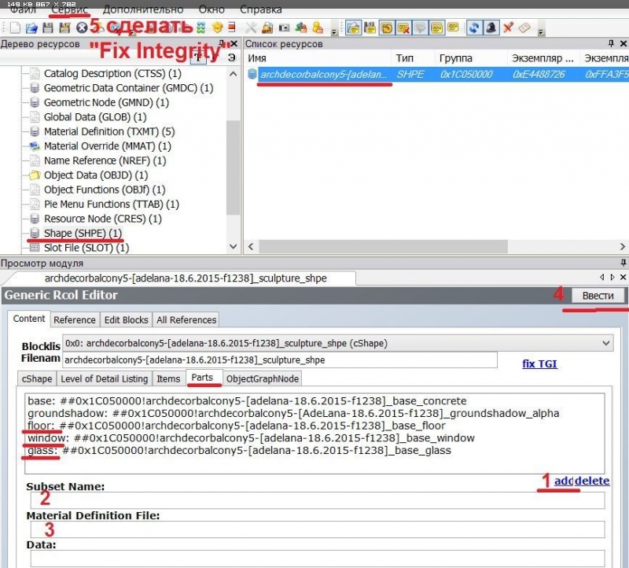The width and height of the screenshot is (629, 568).
Task: Select Object Data (OBJD) in resource tree
Action: [x=95, y=175]
